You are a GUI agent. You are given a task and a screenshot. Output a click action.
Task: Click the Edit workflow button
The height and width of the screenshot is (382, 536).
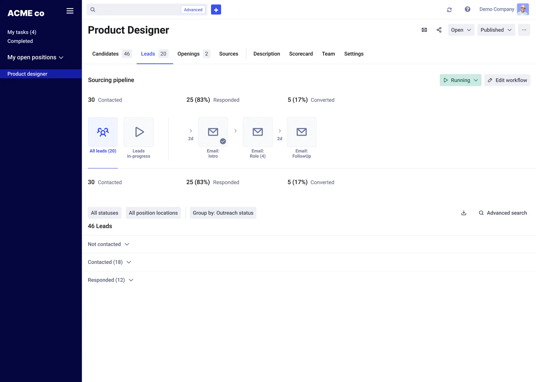point(507,80)
